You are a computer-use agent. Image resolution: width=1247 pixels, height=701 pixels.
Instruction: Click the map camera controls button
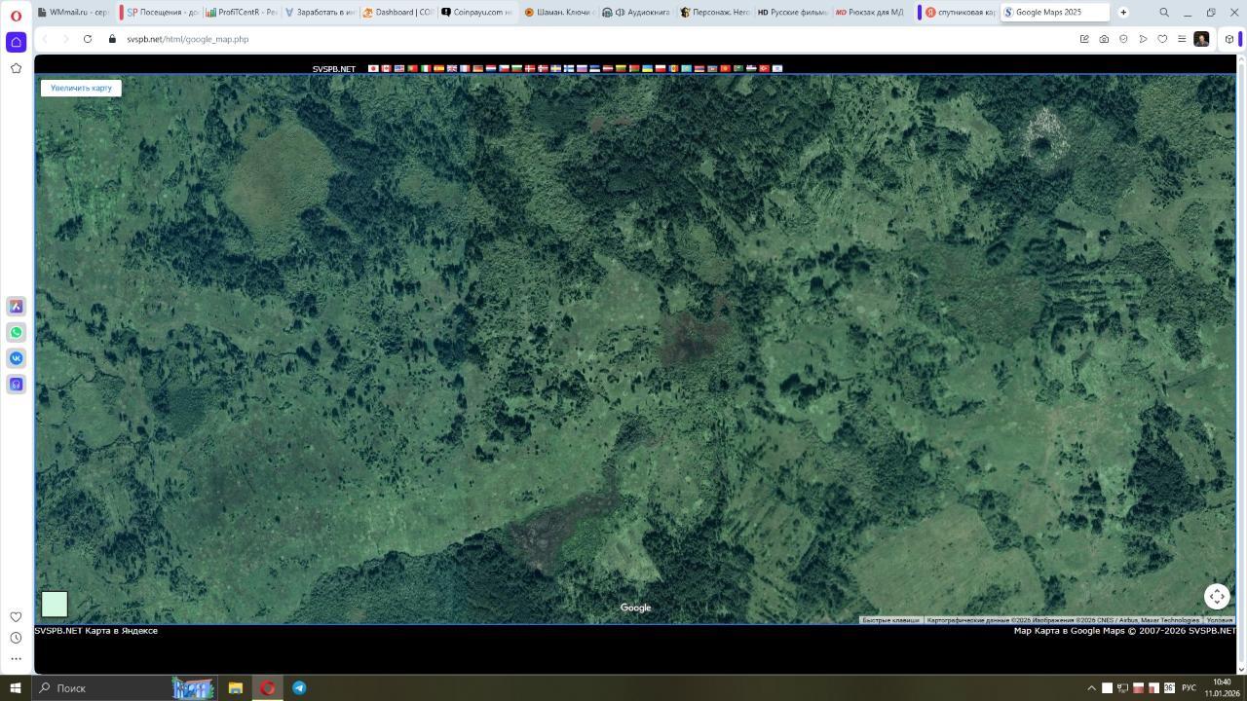1217,597
